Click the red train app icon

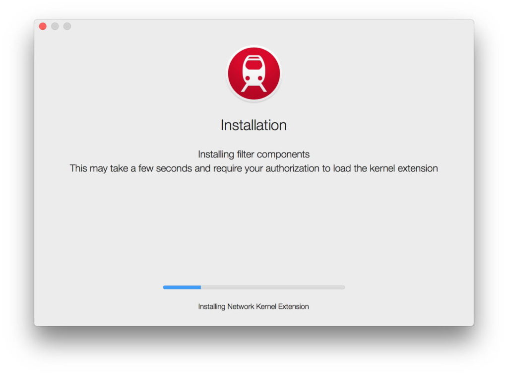pos(254,74)
